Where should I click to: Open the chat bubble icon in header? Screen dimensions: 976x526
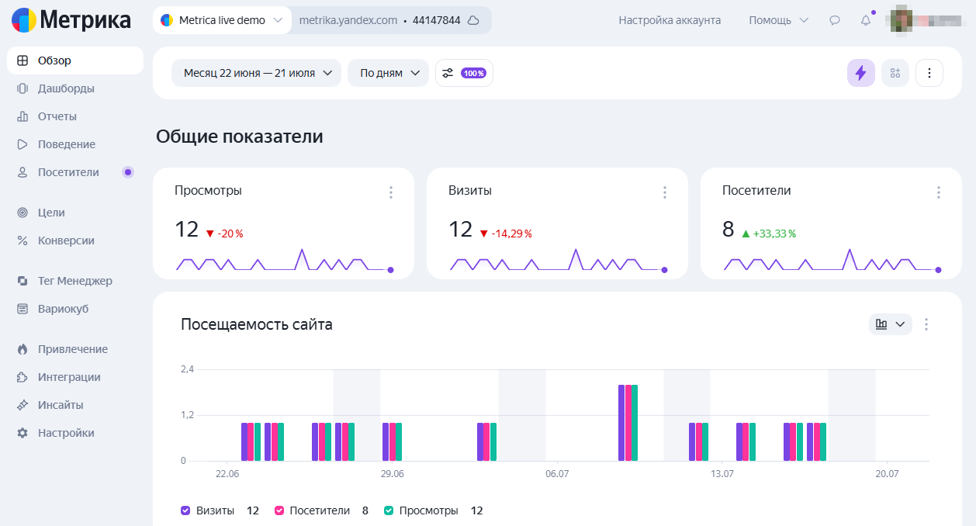coord(835,20)
